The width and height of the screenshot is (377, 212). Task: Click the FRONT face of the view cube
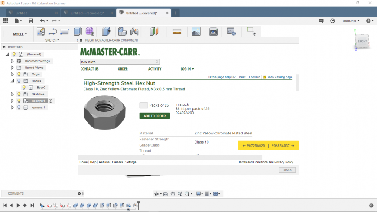click(x=362, y=42)
